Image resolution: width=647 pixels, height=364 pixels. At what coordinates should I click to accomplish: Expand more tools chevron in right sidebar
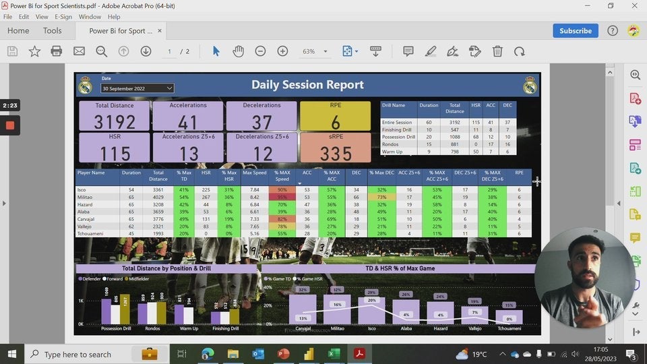tap(636, 314)
